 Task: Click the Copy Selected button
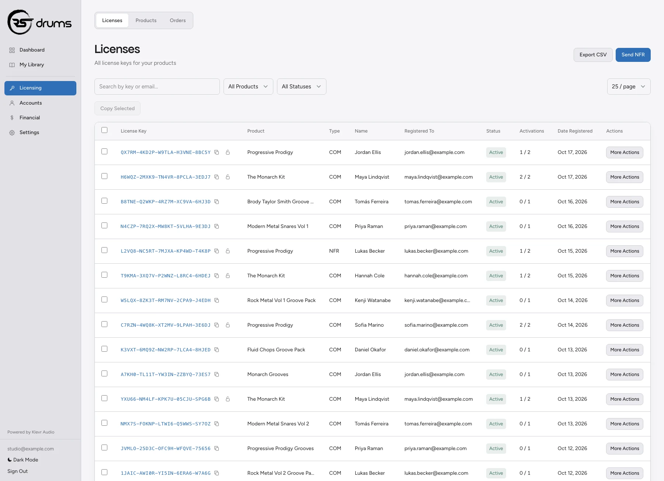pyautogui.click(x=117, y=109)
